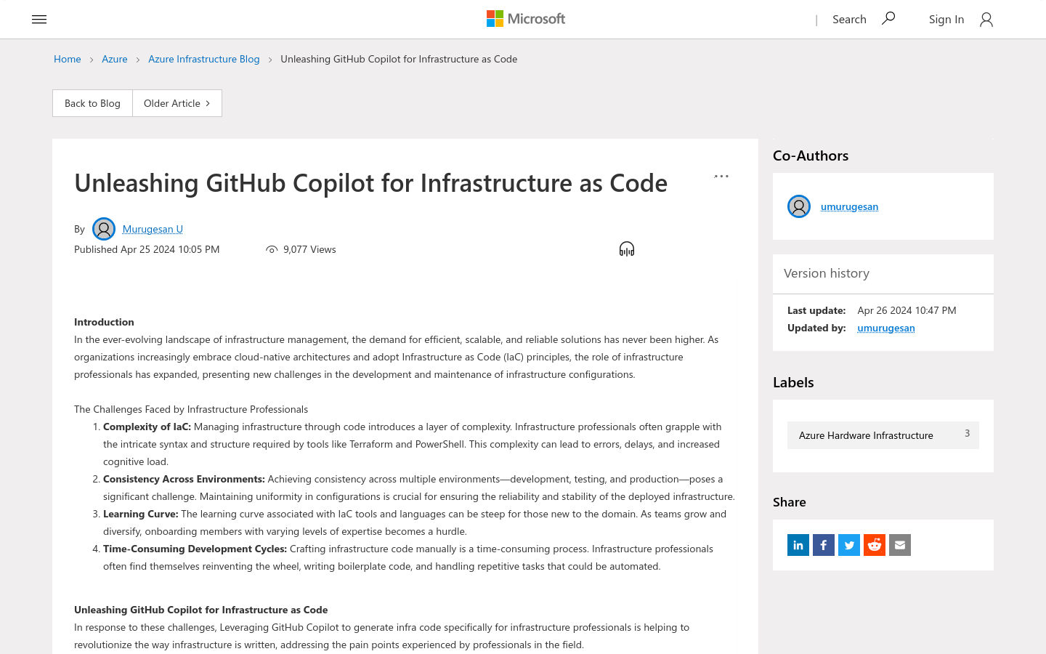Click the Version history heading
The width and height of the screenshot is (1046, 654).
click(827, 273)
